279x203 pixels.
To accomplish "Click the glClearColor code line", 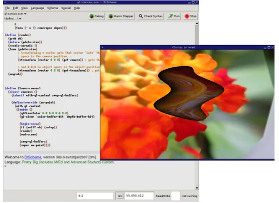I will (44, 113).
